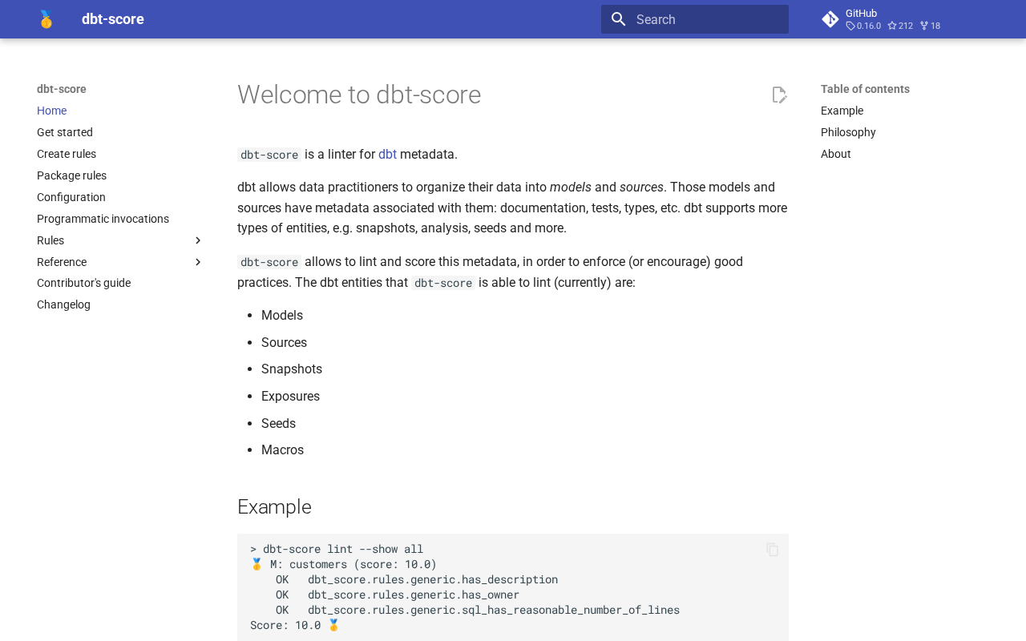Viewport: 1026px width, 641px height.
Task: Jump to Philosophy in table of contents
Action: tap(848, 132)
